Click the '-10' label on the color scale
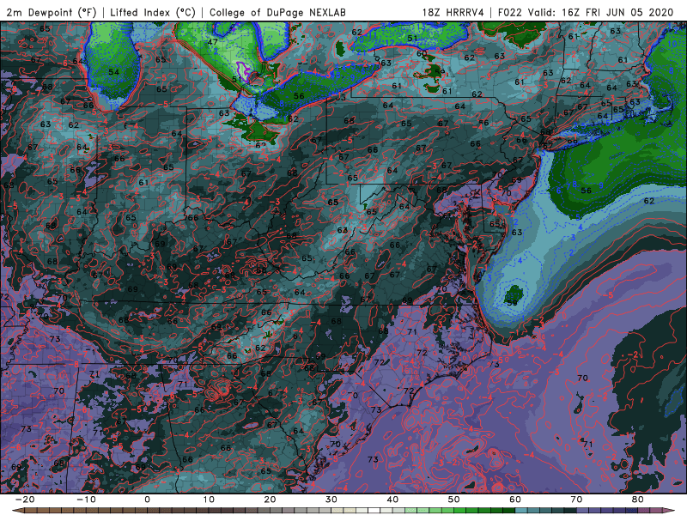Image resolution: width=687 pixels, height=515 pixels. click(x=86, y=500)
